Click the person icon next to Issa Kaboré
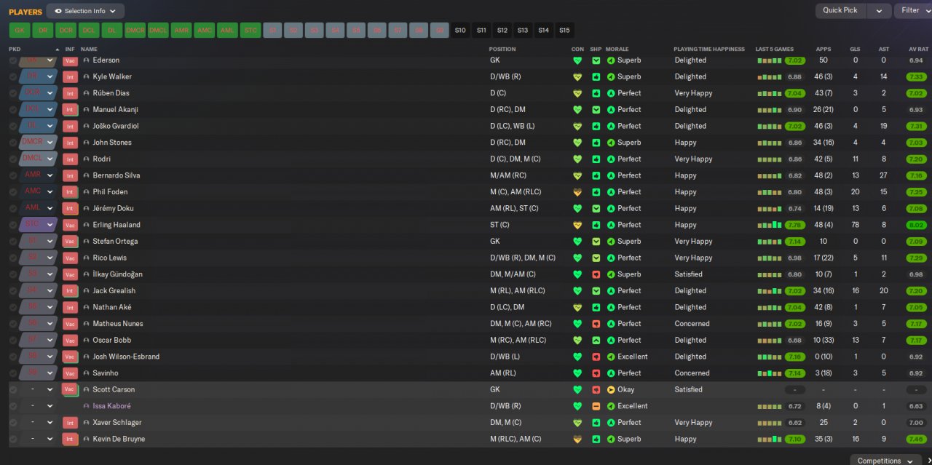Viewport: 932px width, 465px height. point(86,406)
